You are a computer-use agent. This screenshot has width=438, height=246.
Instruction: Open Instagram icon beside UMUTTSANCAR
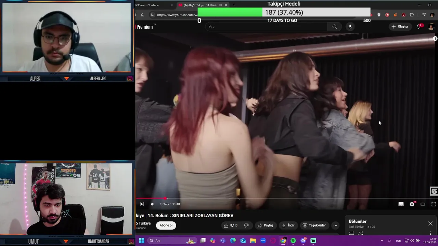[131, 242]
